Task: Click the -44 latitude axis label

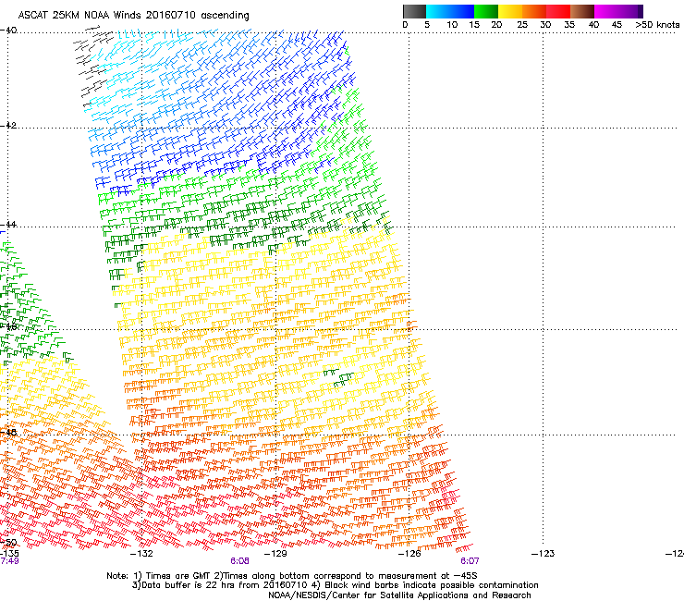Action: tap(8, 225)
